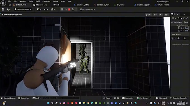This screenshot has height=106, width=190.
Task: Open the Ultra Dynamic Sky dropdown
Action: pyautogui.click(x=87, y=9)
